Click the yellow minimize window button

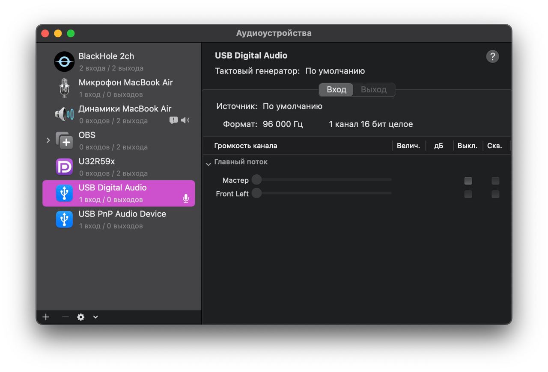pos(58,33)
